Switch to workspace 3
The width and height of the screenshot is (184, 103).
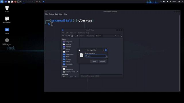30,2
